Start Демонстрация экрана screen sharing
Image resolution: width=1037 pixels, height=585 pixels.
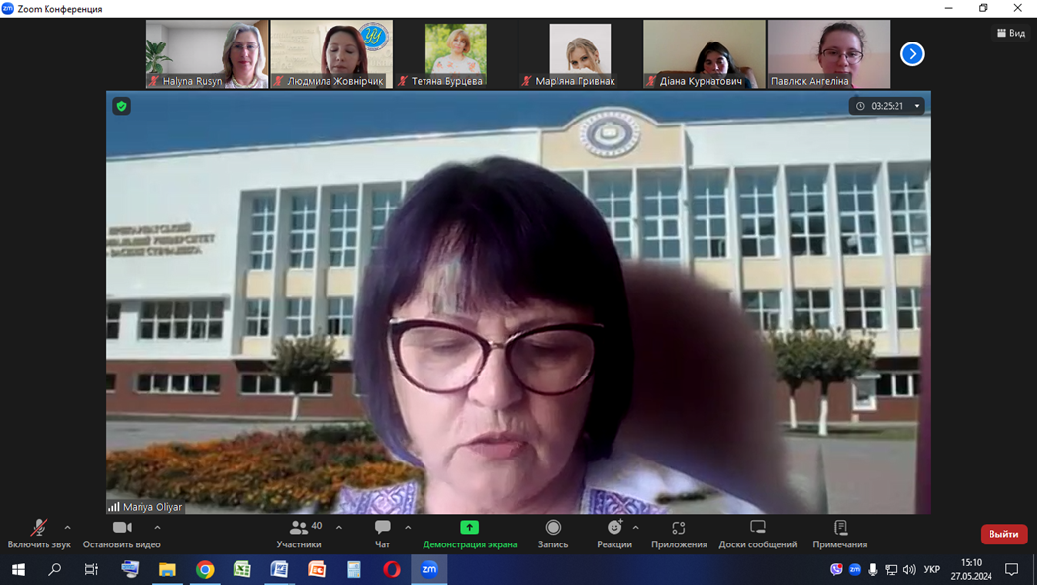[x=469, y=534]
